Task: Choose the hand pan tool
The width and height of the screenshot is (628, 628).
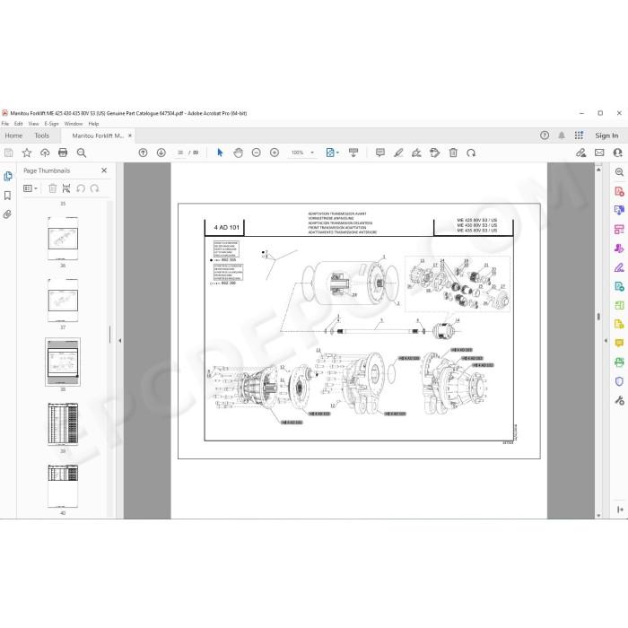Action: point(239,153)
